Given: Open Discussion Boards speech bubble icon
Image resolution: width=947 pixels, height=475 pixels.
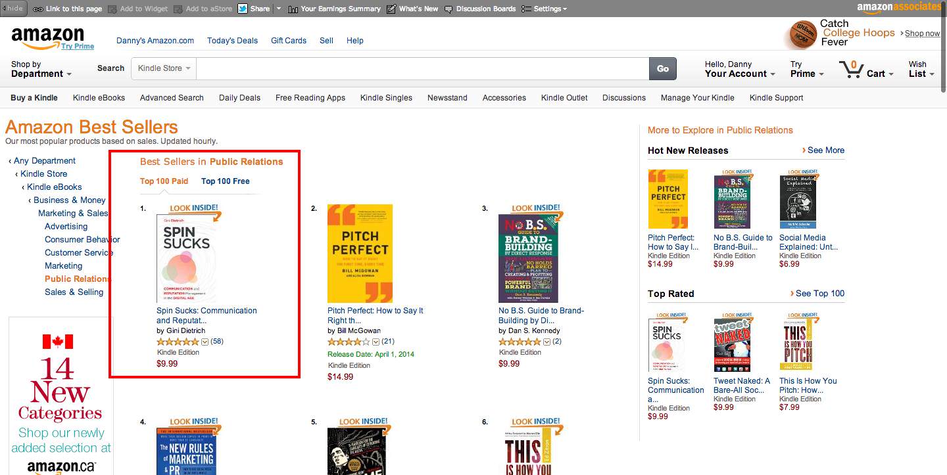Looking at the screenshot, I should (x=449, y=9).
